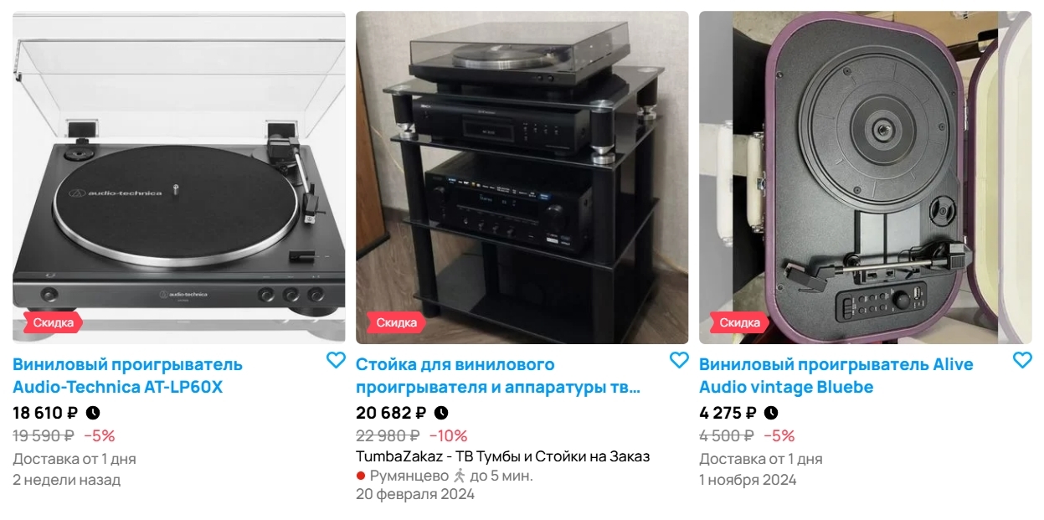This screenshot has height=520, width=1044.
Task: Open black glass equipment stand photo
Action: [522, 178]
